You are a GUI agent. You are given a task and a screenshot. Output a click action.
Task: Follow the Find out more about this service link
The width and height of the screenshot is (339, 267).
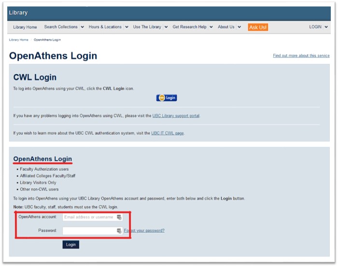coord(301,56)
